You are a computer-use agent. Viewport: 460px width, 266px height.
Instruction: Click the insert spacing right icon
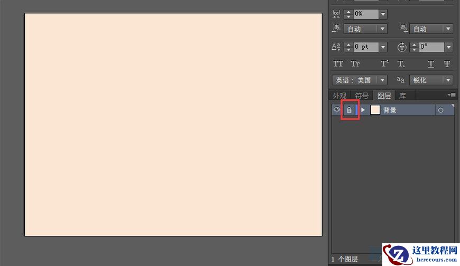tap(403, 29)
